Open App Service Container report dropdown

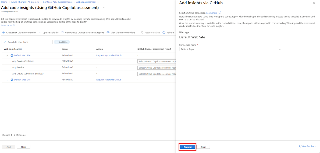[157, 62]
